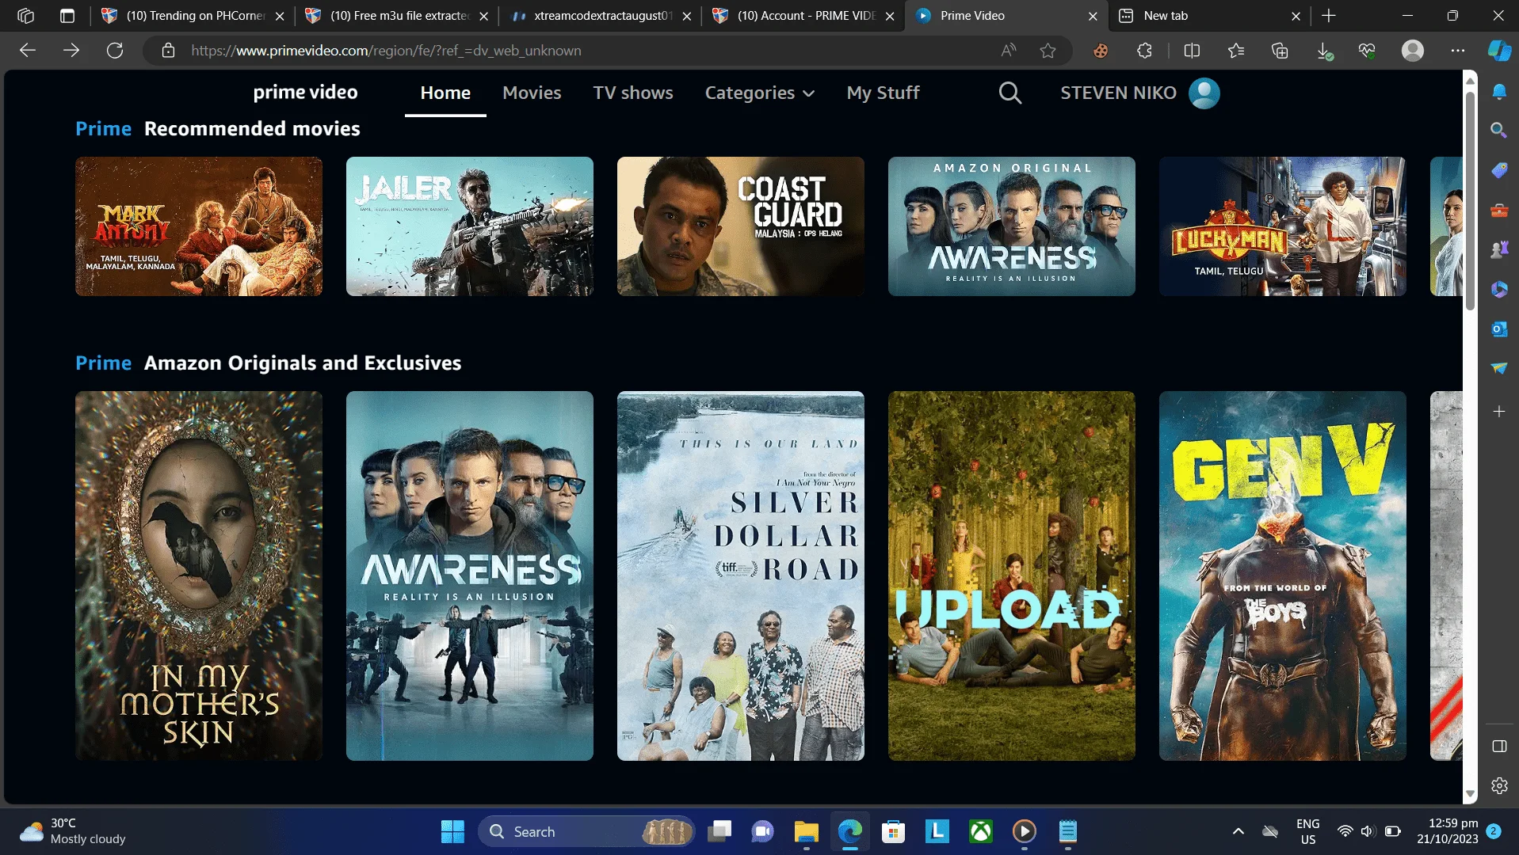Open the Edge workspaces icon
This screenshot has width=1519, height=855.
[25, 16]
